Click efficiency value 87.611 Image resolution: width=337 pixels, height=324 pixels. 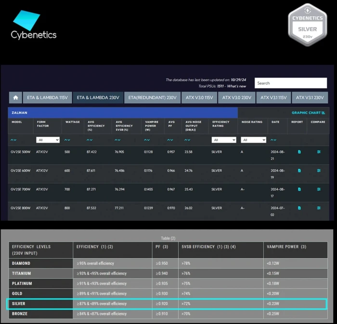tap(91, 171)
